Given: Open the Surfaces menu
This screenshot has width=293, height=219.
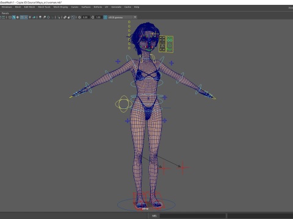Looking at the screenshot, I should pyautogui.click(x=86, y=7).
